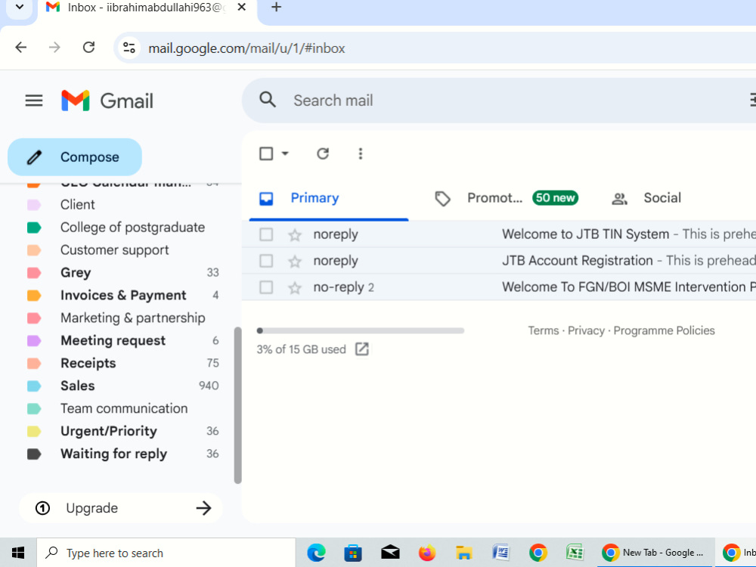This screenshot has height=567, width=756.
Task: Open the Terms link
Action: point(544,331)
